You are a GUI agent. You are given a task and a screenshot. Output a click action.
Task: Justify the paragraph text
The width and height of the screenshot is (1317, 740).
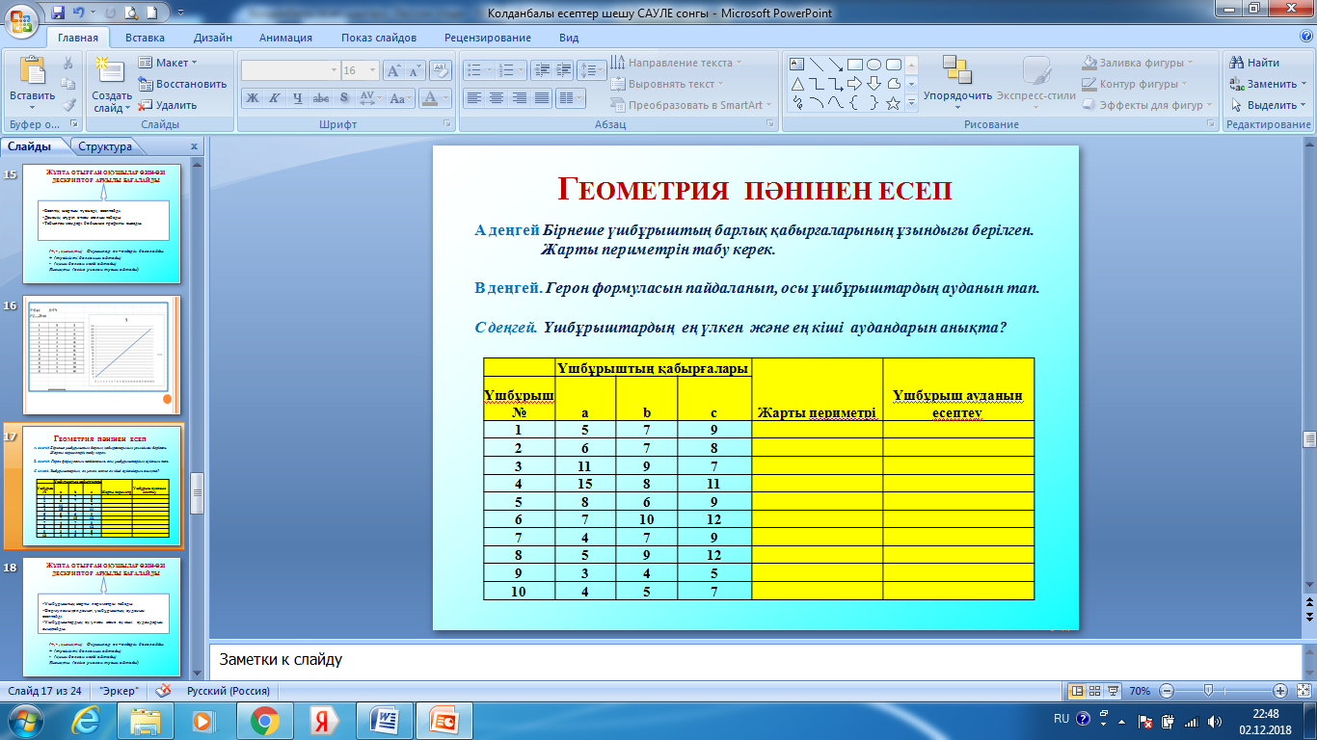click(542, 97)
